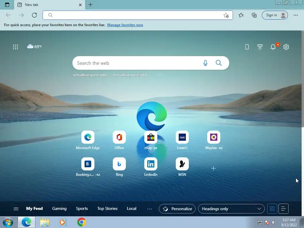The height and width of the screenshot is (228, 304).
Task: Switch to the Local tab
Action: point(132,209)
